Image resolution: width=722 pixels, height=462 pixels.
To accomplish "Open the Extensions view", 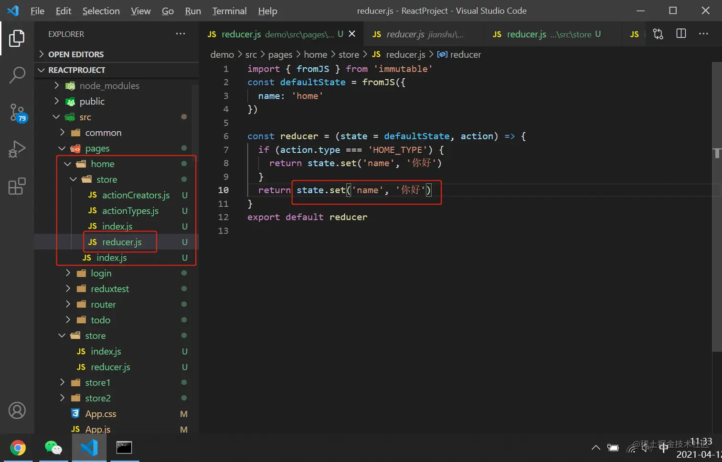I will pyautogui.click(x=17, y=186).
